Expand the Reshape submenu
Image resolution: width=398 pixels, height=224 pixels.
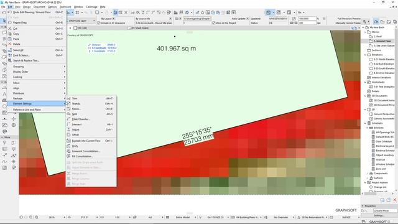[36, 98]
